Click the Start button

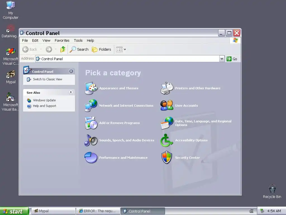coord(14,211)
